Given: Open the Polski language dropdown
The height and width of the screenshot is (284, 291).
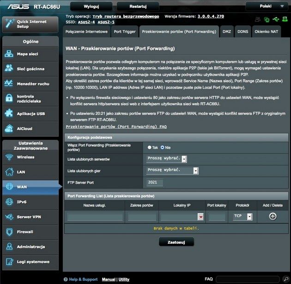Looking at the screenshot, I should click(267, 6).
